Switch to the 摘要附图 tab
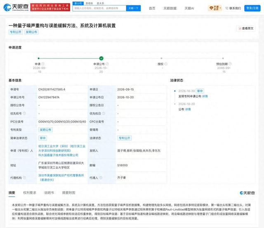The height and width of the screenshot is (228, 264). click(69, 193)
